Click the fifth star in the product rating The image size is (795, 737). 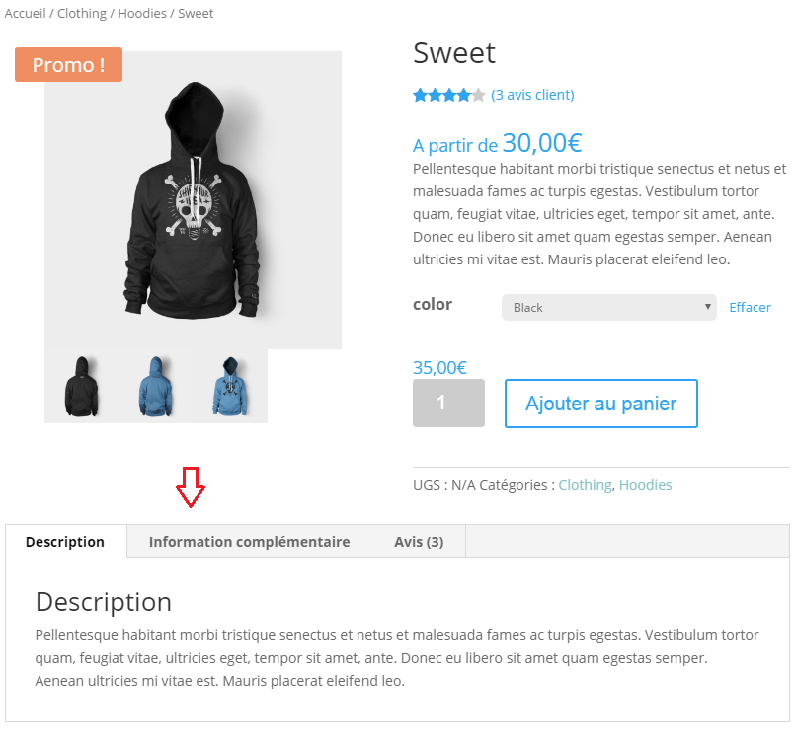[479, 94]
